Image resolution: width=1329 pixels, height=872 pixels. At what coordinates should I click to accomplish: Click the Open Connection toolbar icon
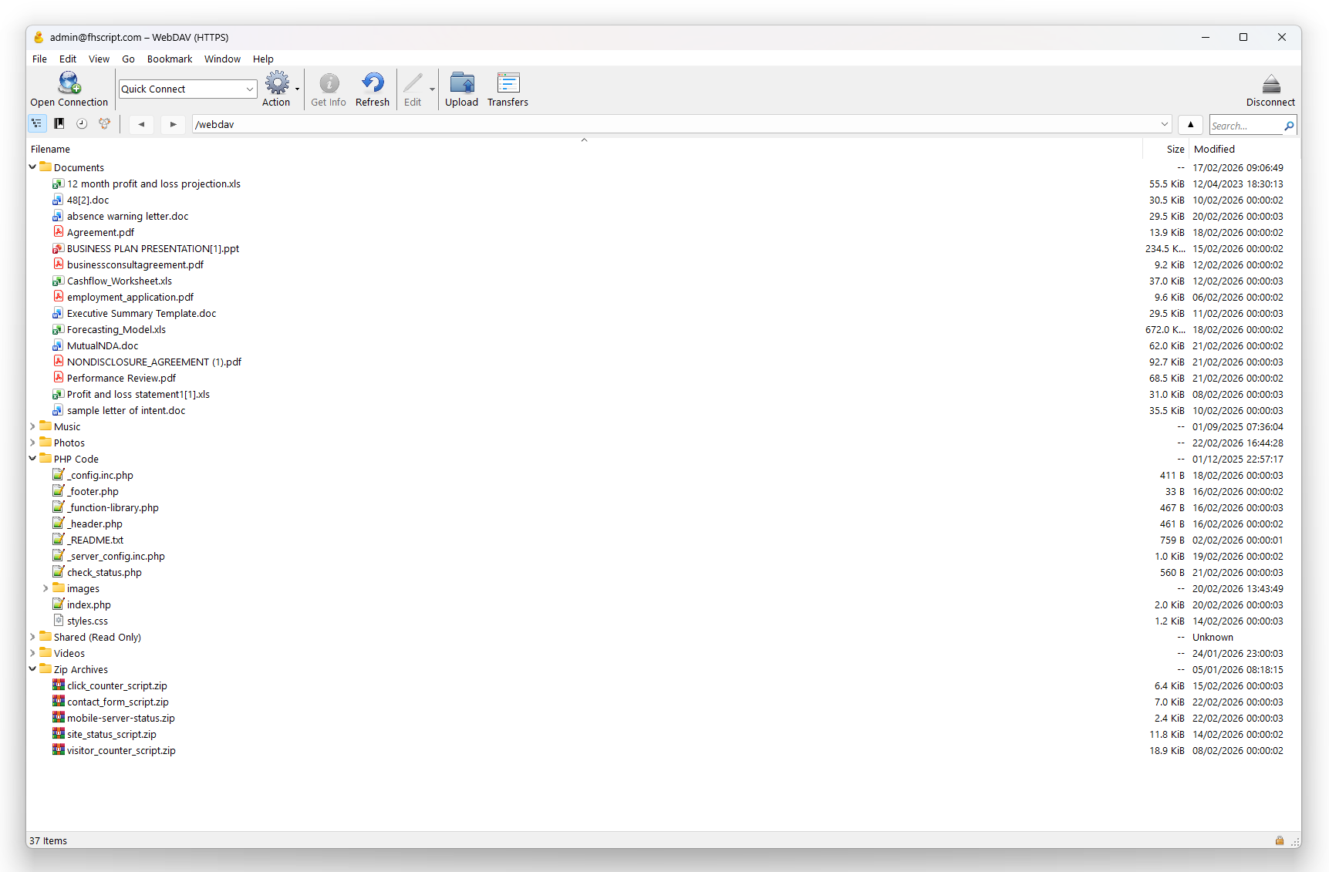point(69,83)
